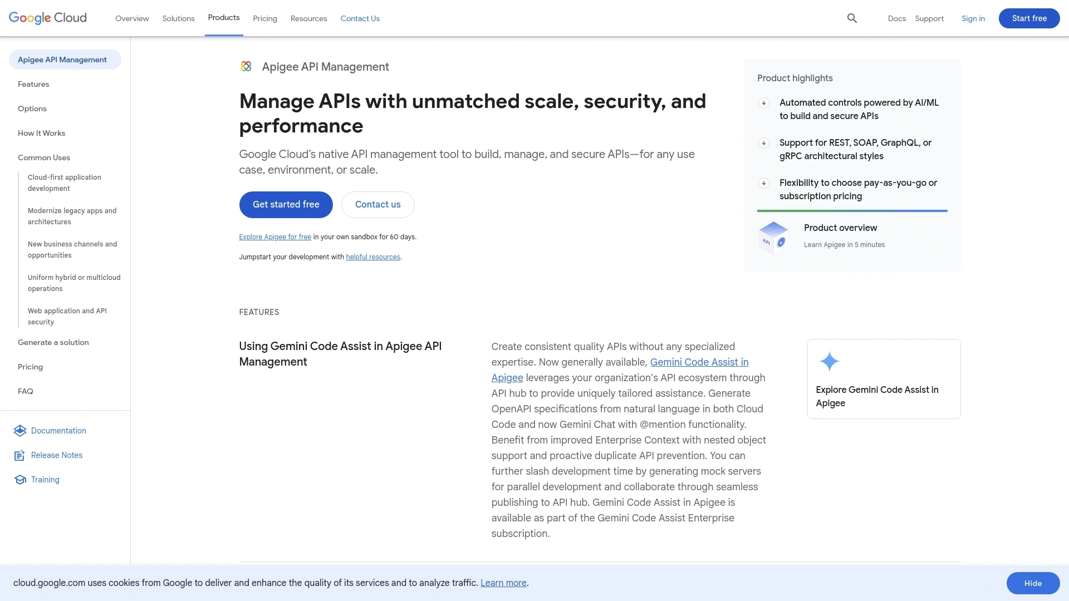
Task: Click the Training graduation cap icon
Action: (20, 480)
